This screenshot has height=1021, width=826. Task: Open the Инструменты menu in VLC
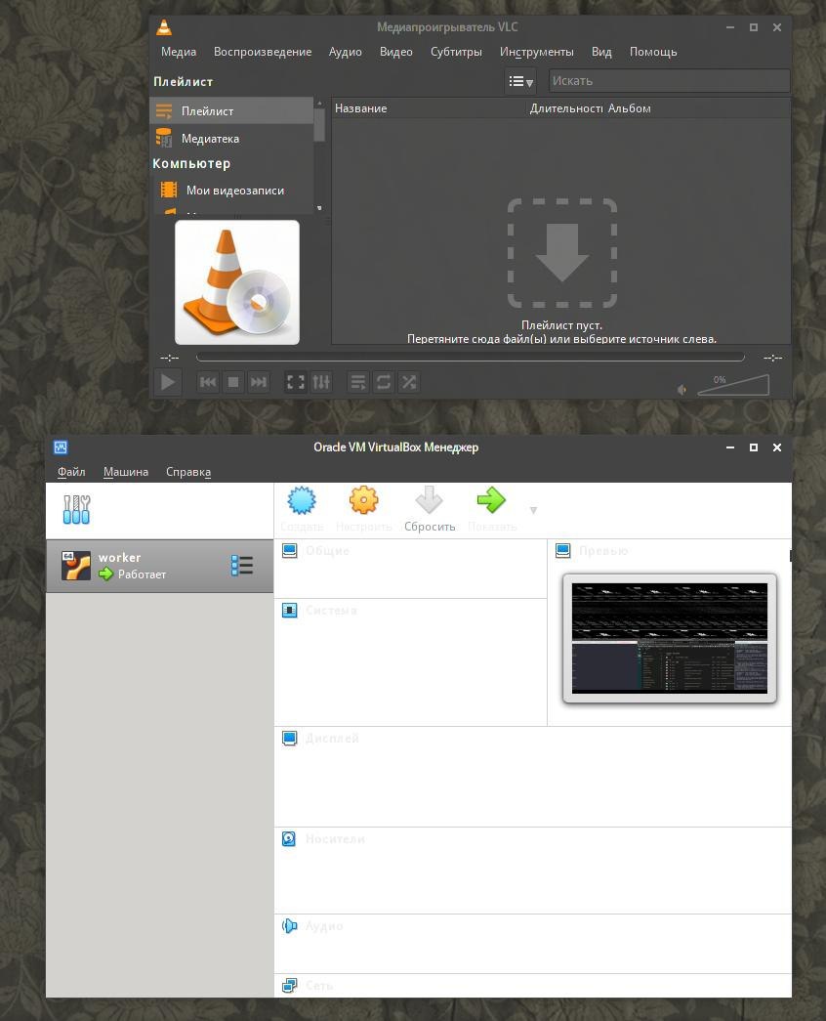pyautogui.click(x=536, y=52)
